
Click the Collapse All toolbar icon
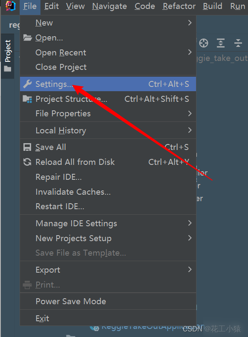[x=238, y=43]
